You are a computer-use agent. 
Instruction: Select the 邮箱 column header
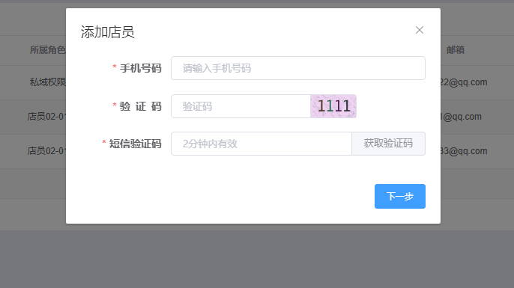point(456,49)
